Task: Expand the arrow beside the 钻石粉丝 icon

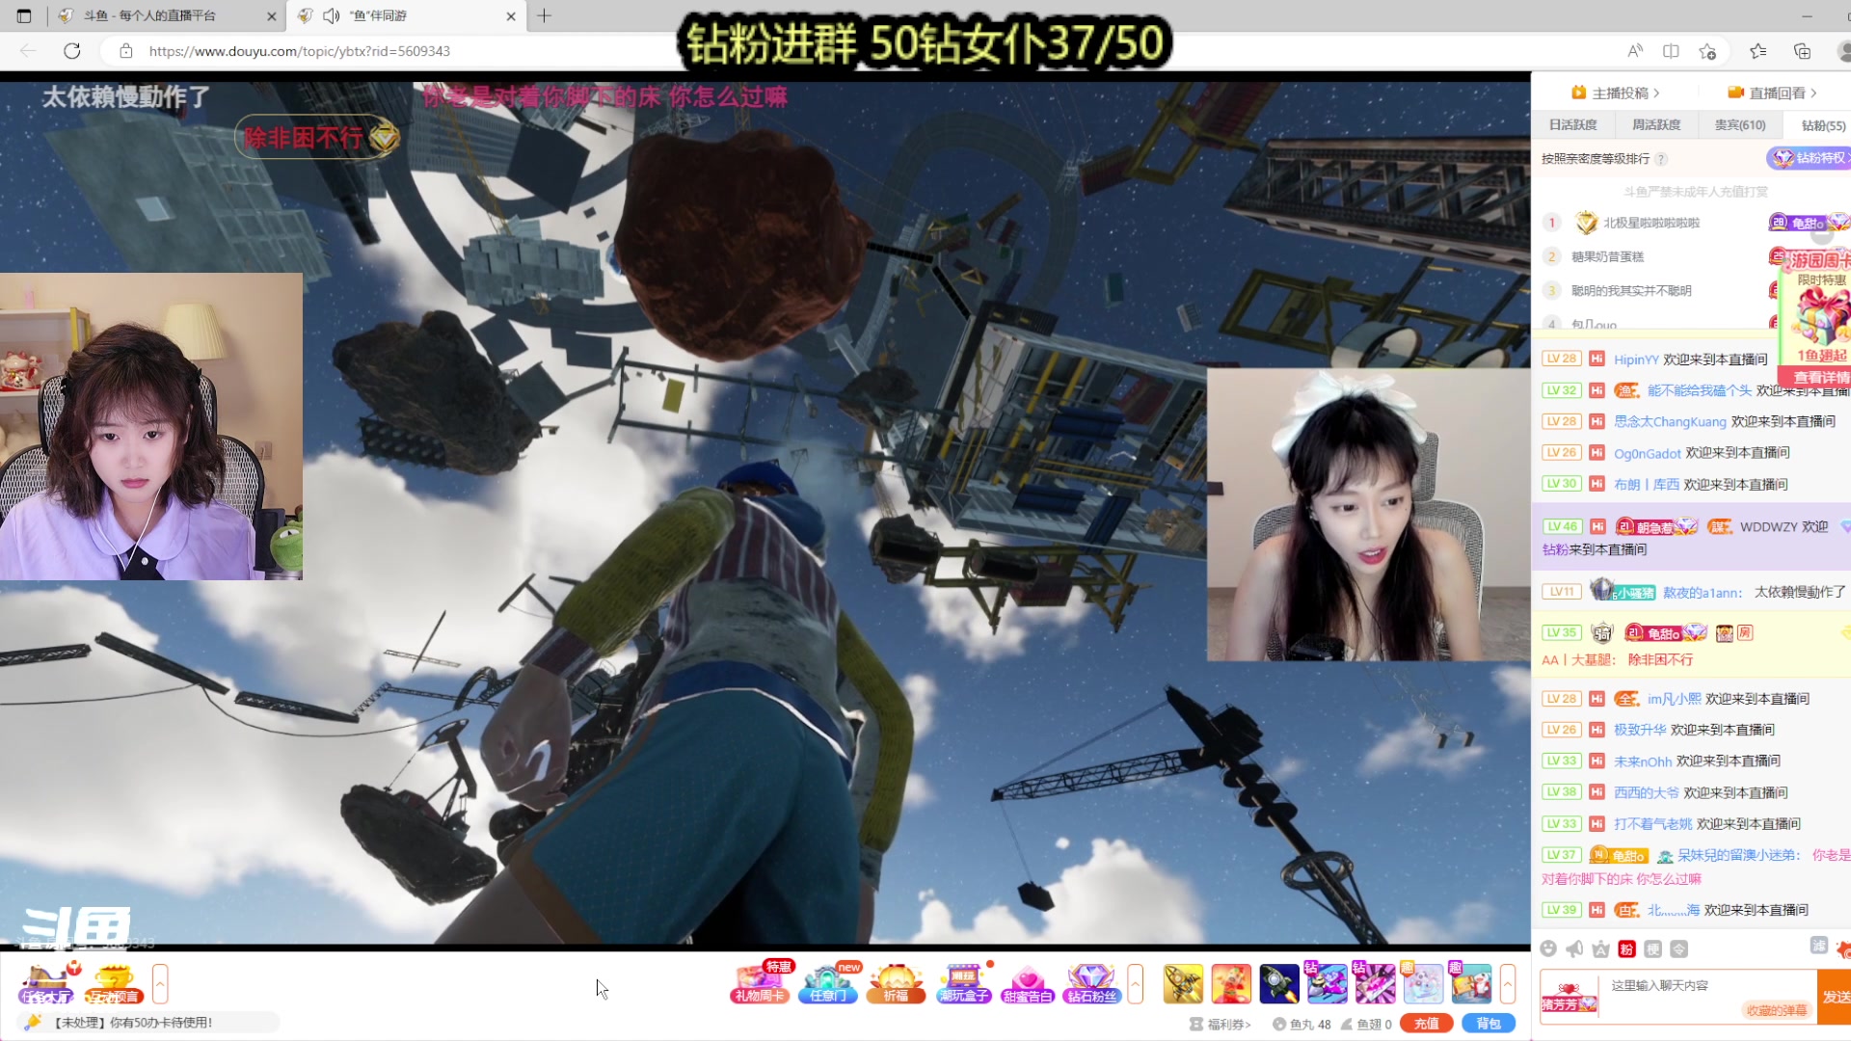Action: pos(1136,984)
